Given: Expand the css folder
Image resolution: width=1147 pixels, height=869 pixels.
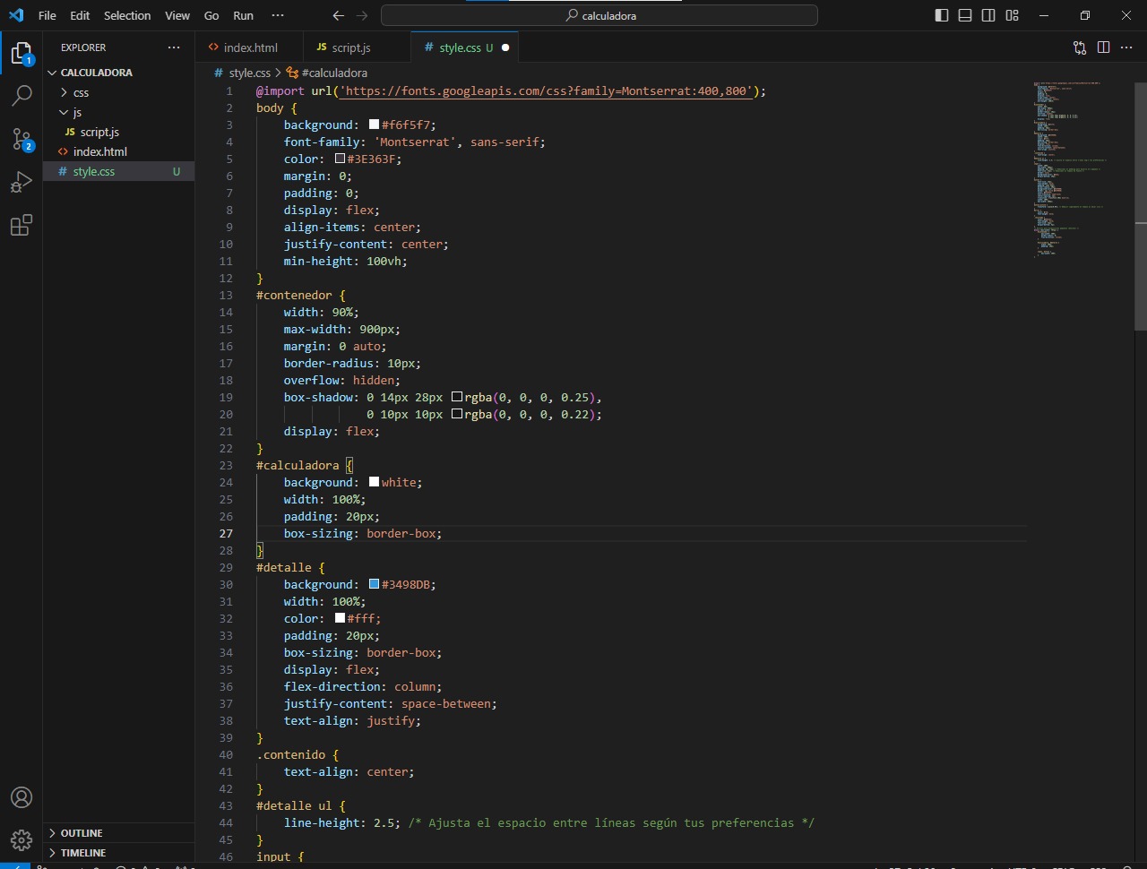Looking at the screenshot, I should [118, 92].
